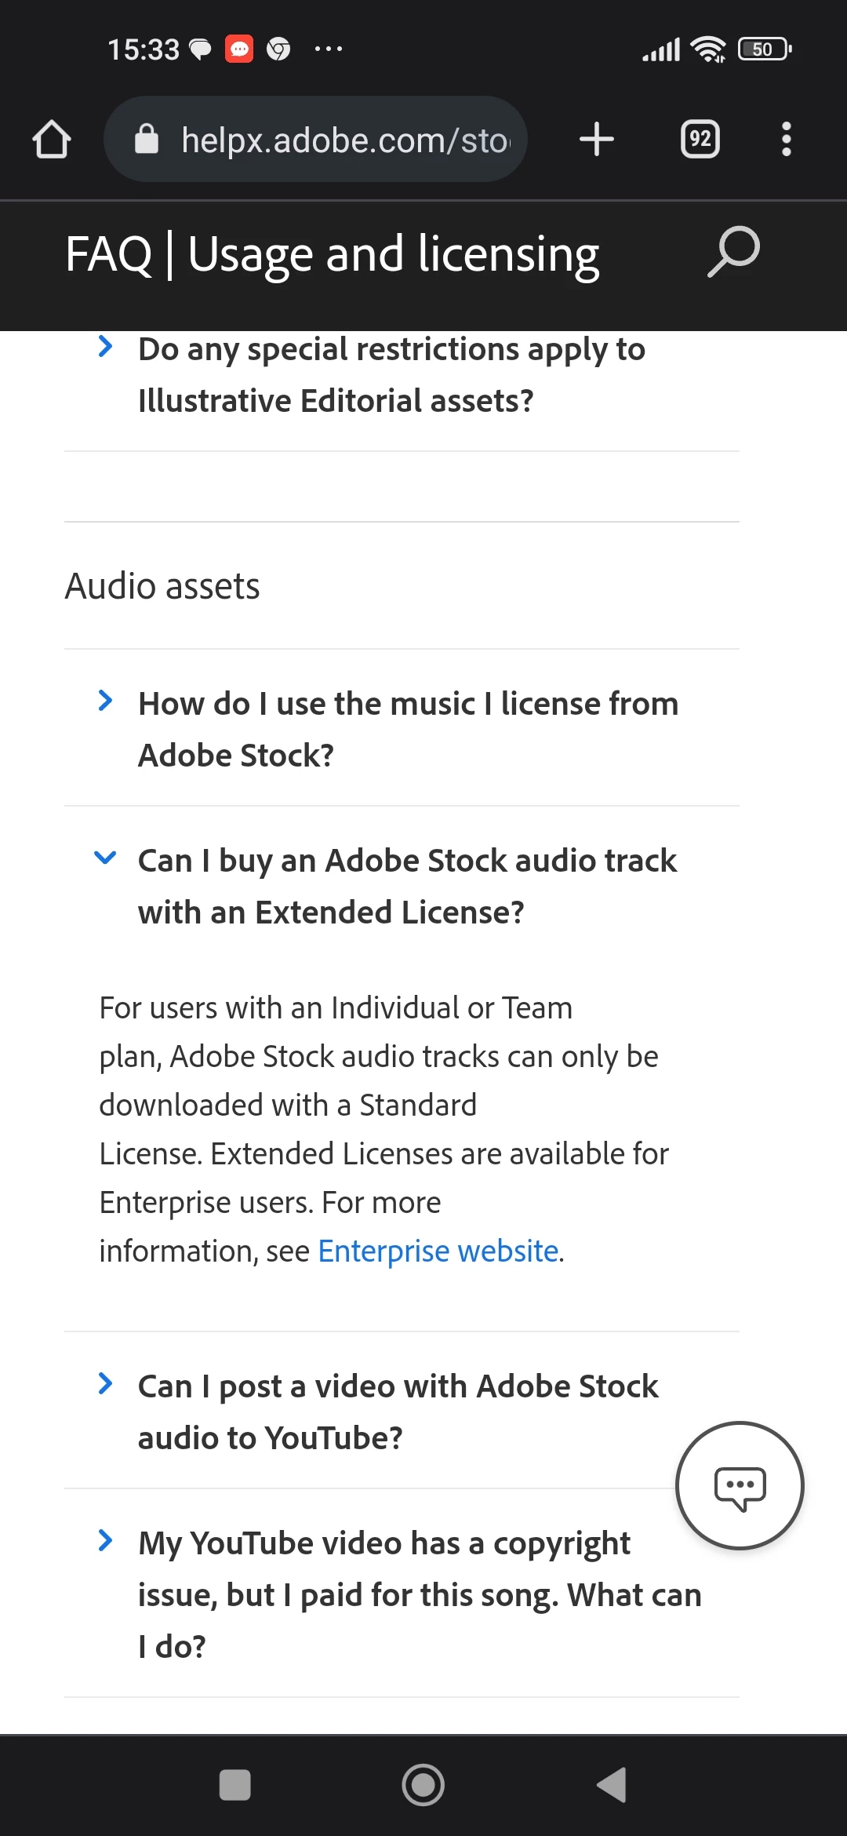Screen dimensions: 847x1836
Task: Tap the browser home icon
Action: coord(52,140)
